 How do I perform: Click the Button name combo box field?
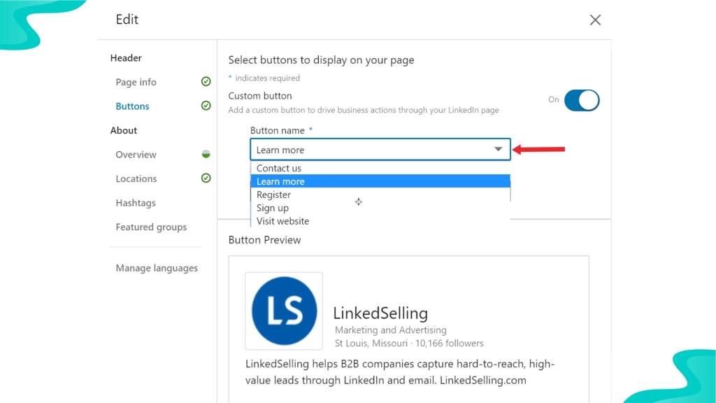[380, 150]
